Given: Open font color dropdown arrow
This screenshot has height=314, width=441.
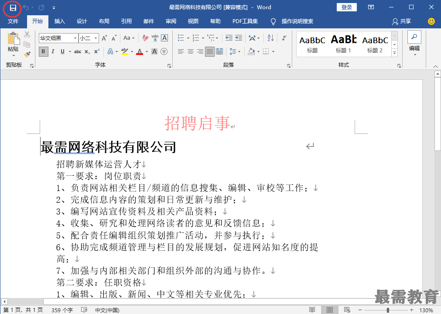Looking at the screenshot, I should (x=147, y=52).
